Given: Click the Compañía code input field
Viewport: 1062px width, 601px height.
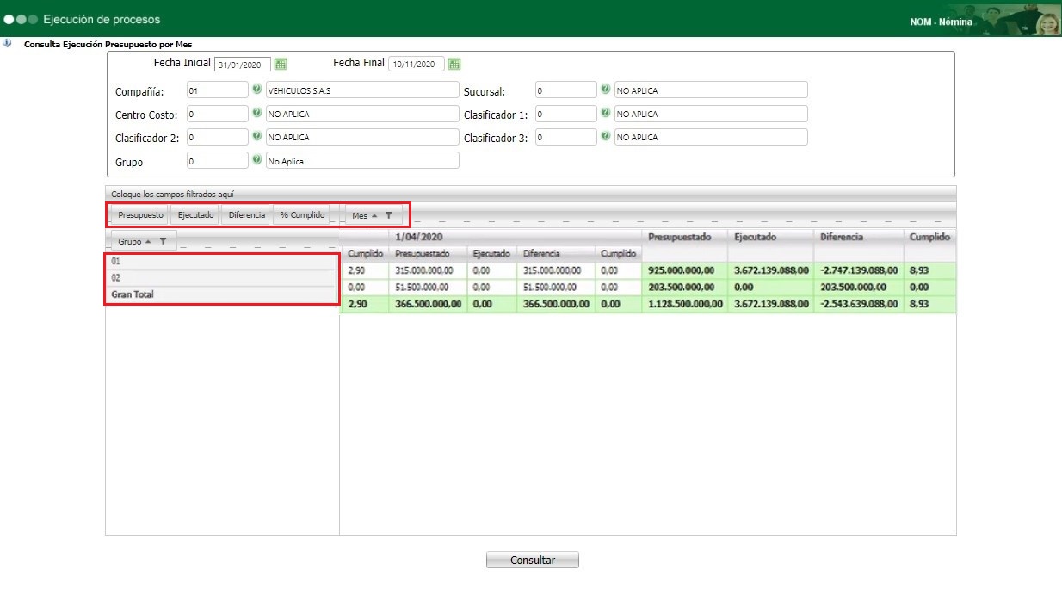Looking at the screenshot, I should click(x=217, y=90).
